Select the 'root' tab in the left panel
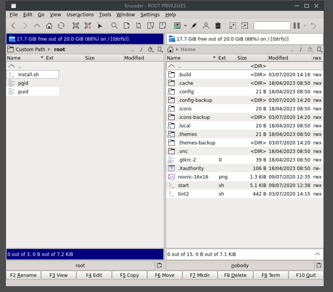This screenshot has height=292, width=333. tap(80, 266)
